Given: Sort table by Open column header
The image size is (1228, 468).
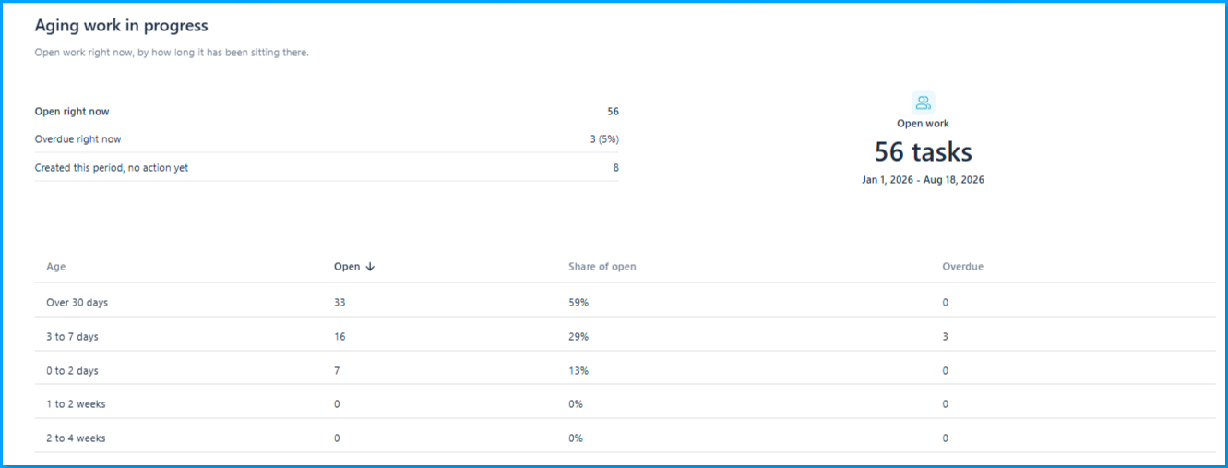Looking at the screenshot, I should click(x=347, y=267).
